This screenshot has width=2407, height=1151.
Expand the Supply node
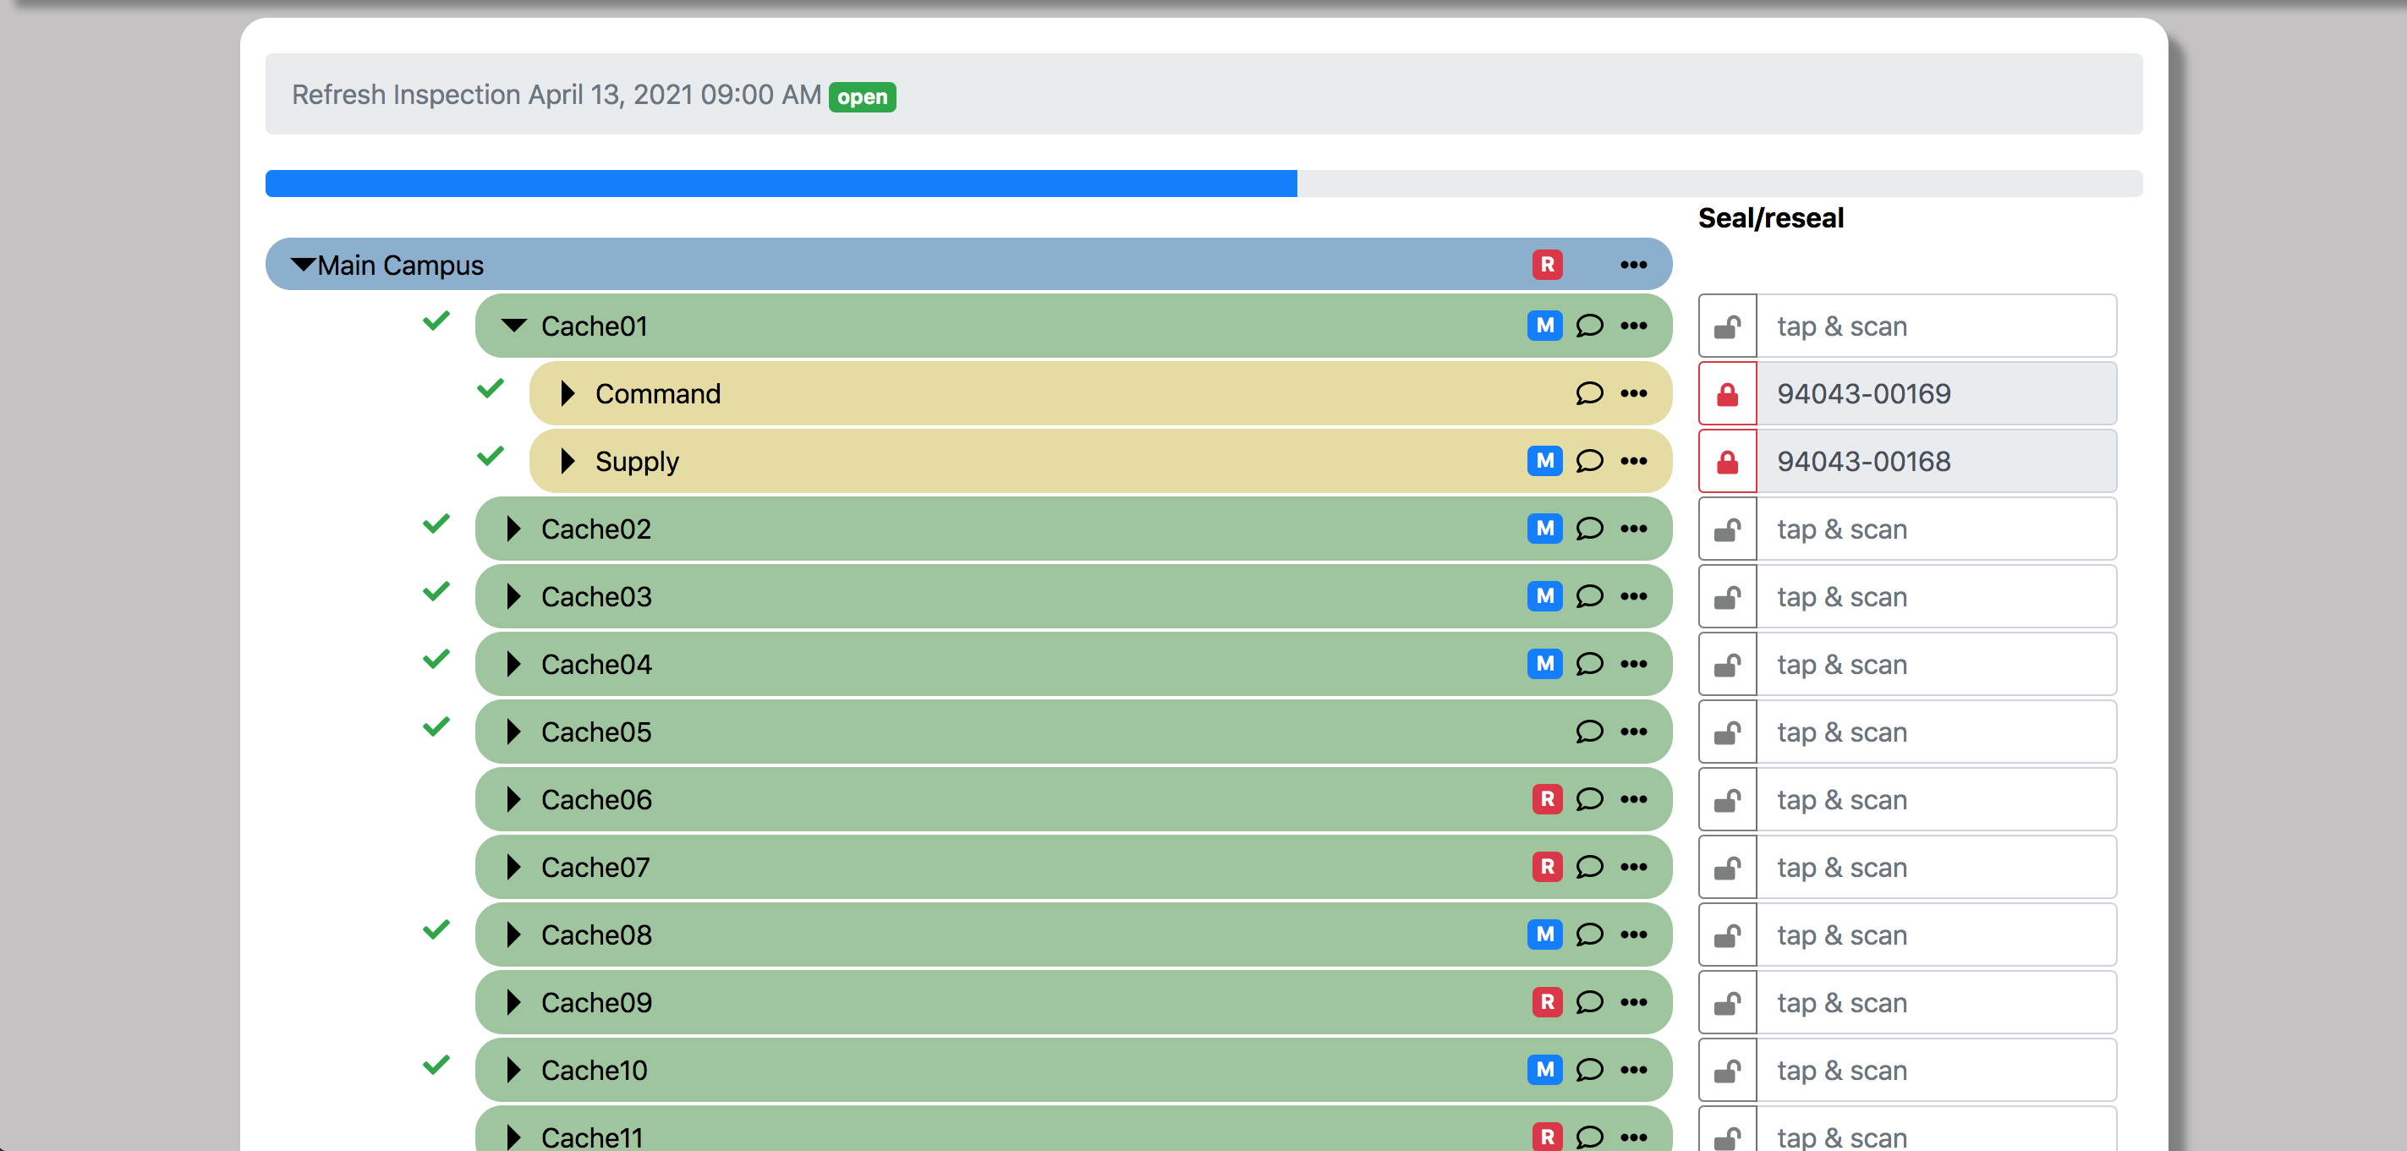(x=567, y=461)
